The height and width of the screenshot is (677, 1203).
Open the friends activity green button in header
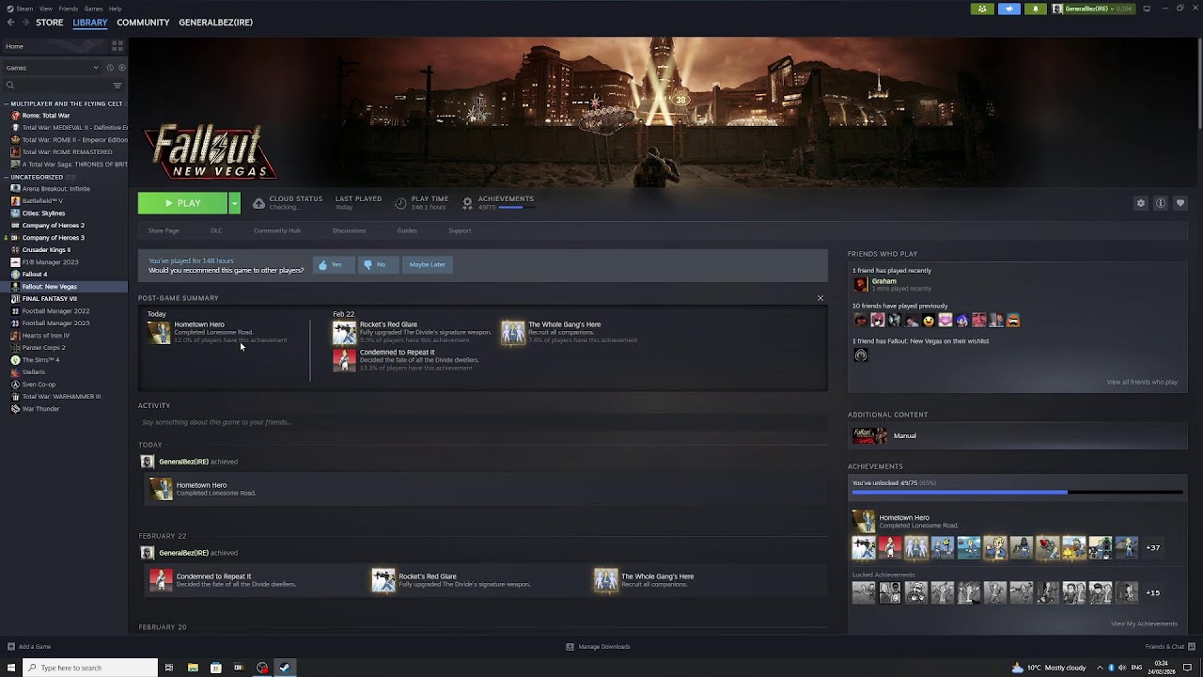[982, 8]
